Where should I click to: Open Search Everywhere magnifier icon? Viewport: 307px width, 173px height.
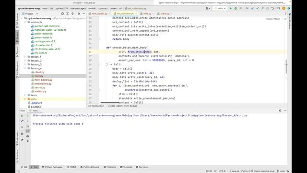[279, 9]
